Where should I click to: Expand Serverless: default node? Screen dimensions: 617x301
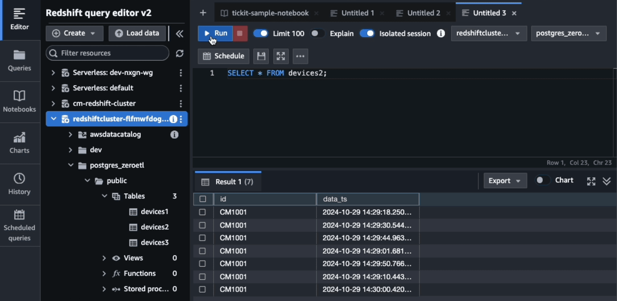pos(53,88)
